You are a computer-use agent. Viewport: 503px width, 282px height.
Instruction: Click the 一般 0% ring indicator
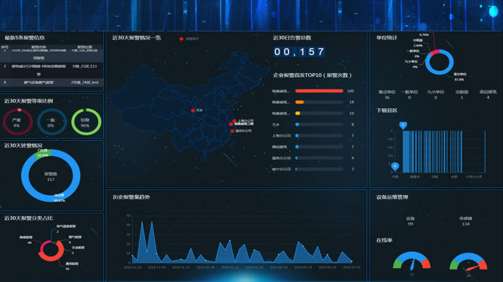point(50,121)
